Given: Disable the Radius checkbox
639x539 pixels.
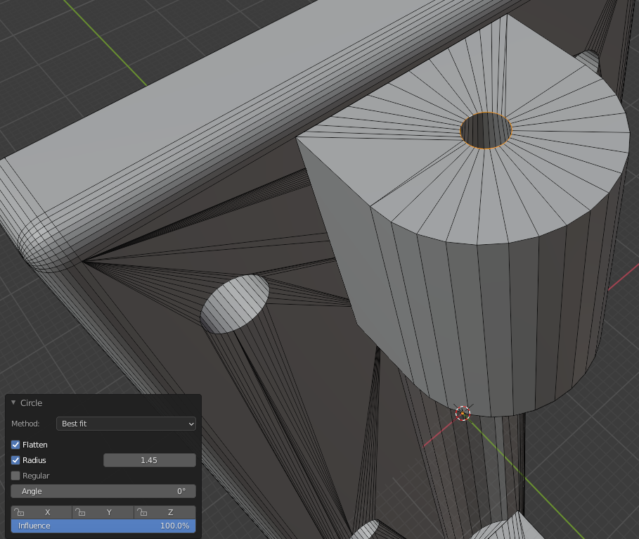Looking at the screenshot, I should point(16,460).
